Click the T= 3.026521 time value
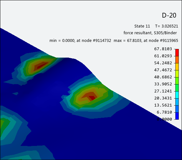 (x=166, y=26)
